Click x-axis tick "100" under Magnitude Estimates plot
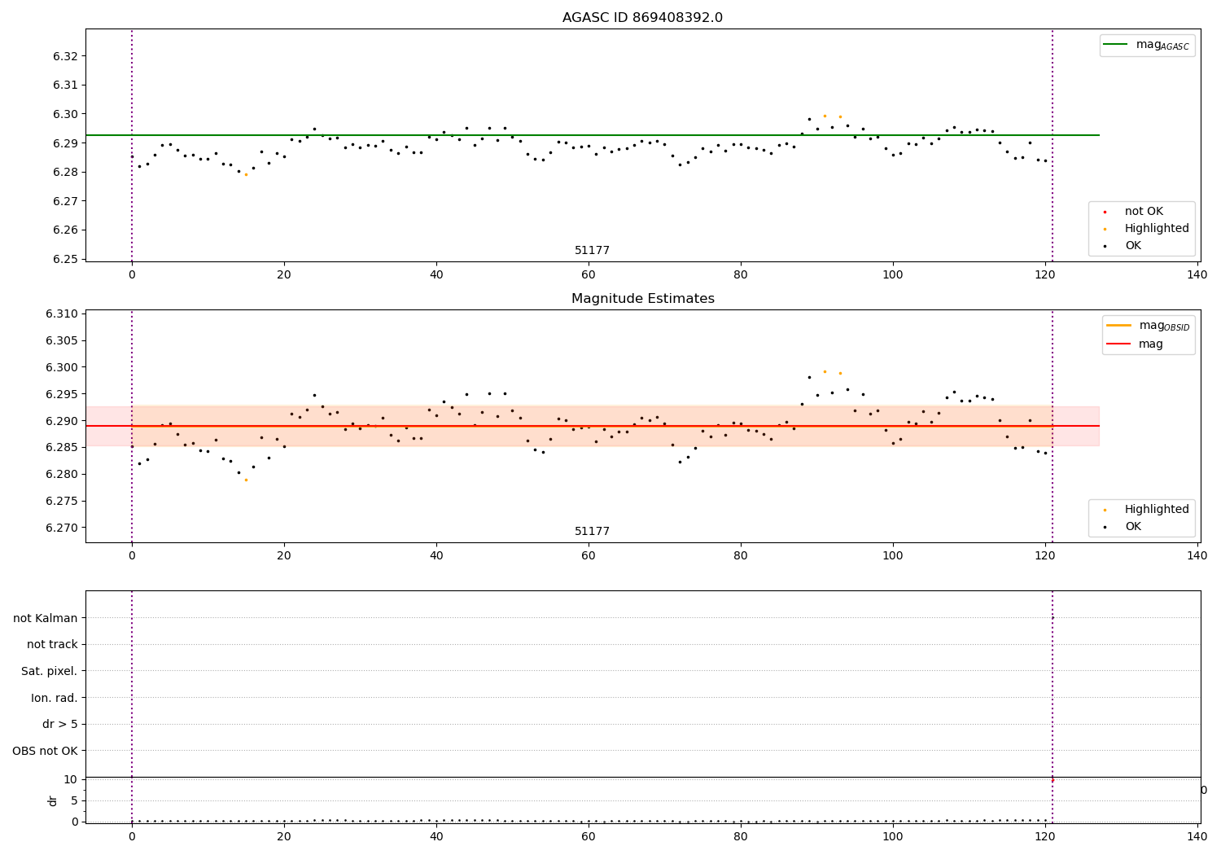 click(x=893, y=556)
